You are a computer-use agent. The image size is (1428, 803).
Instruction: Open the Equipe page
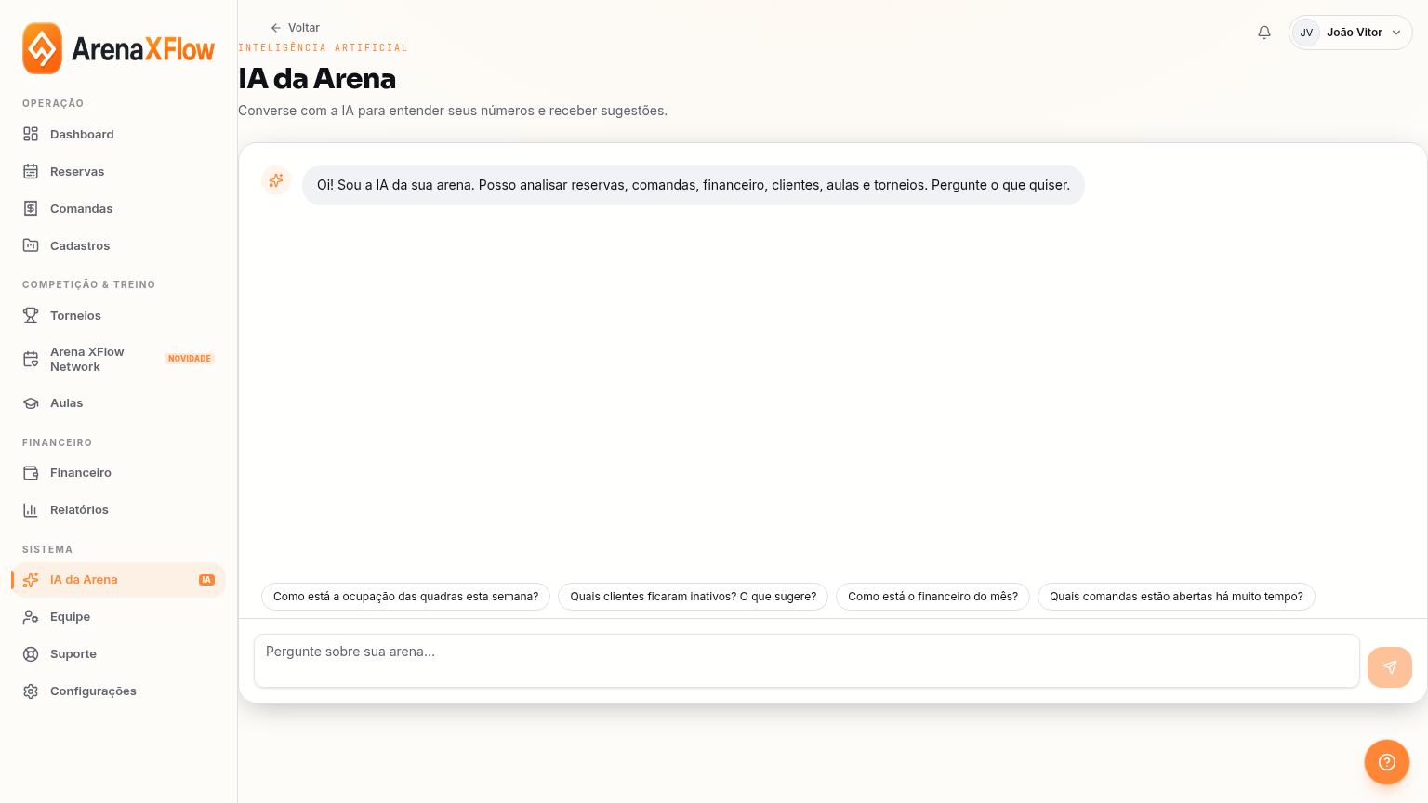(x=118, y=616)
